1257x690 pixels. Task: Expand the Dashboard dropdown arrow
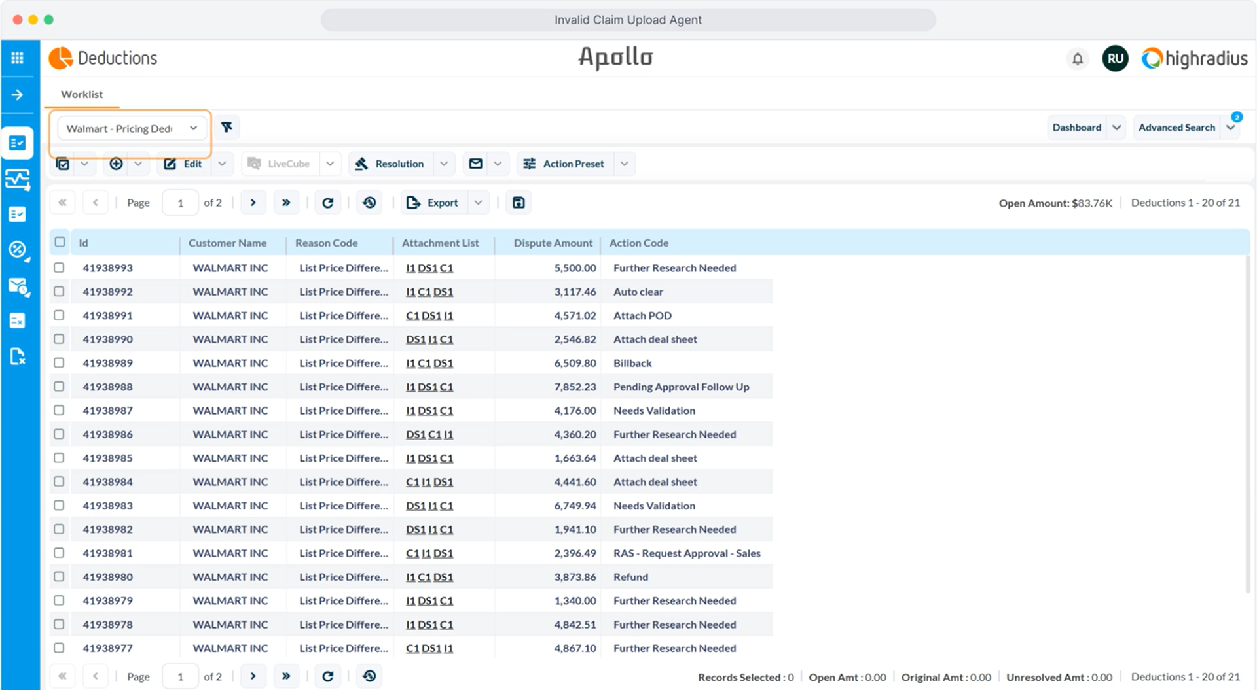pos(1116,128)
